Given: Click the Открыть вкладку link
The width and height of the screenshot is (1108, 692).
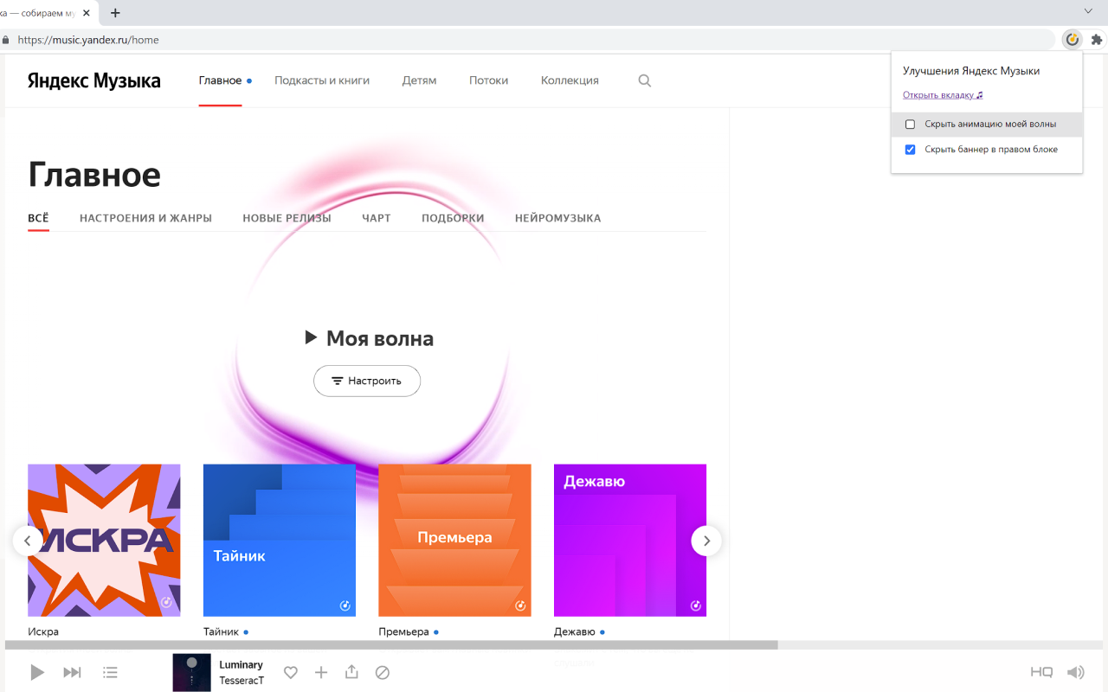Looking at the screenshot, I should click(943, 95).
